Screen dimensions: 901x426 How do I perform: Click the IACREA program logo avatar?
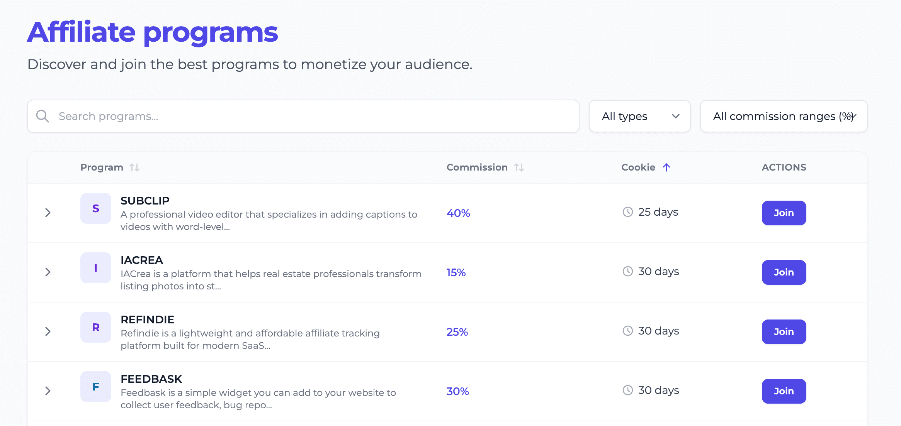[x=95, y=267]
